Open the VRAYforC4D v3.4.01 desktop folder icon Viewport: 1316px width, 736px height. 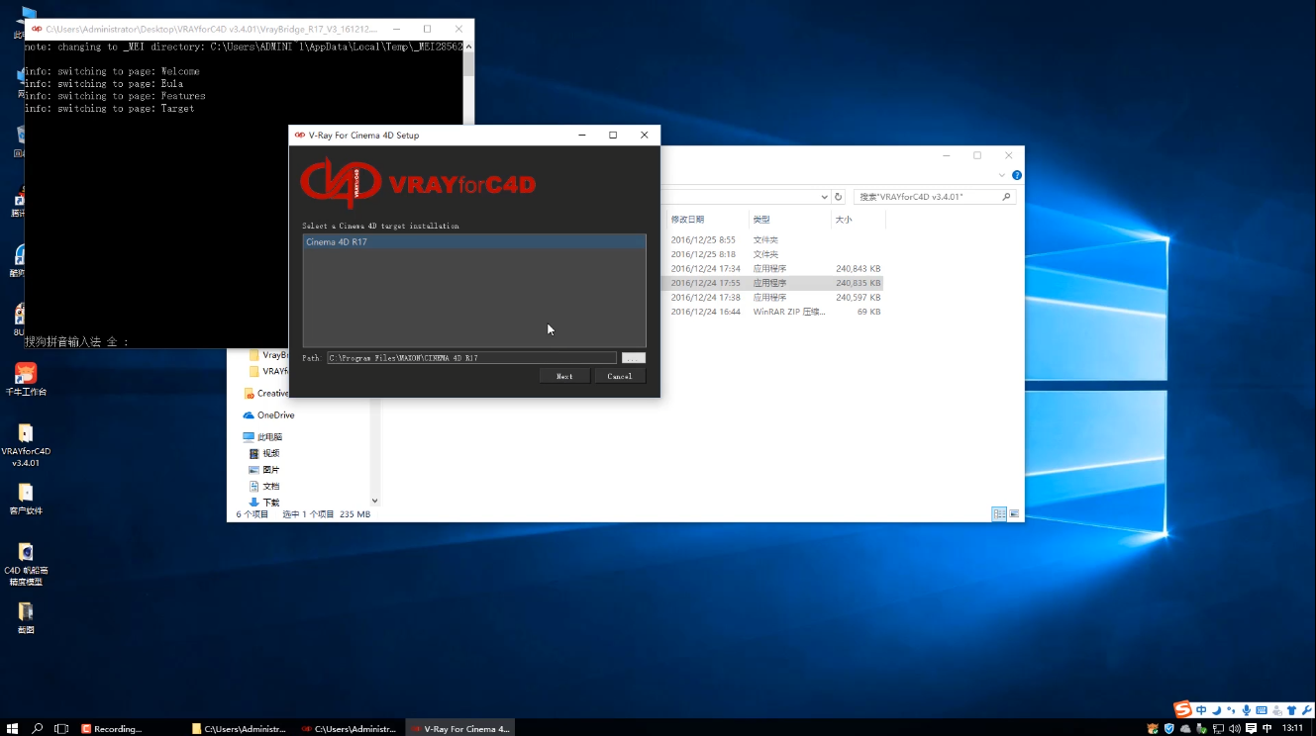click(x=26, y=434)
